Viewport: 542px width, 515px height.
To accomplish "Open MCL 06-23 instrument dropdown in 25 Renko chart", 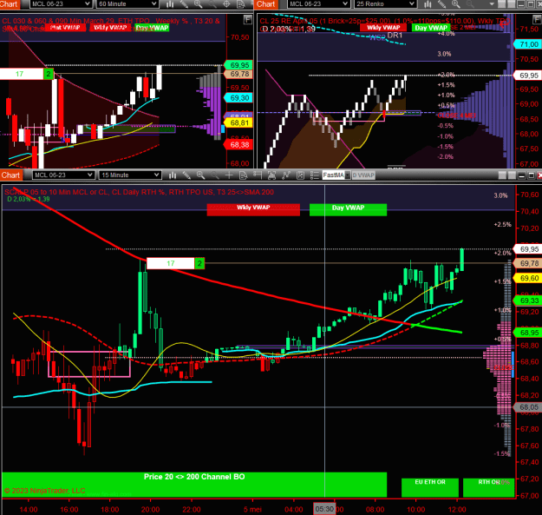I will click(x=319, y=3).
